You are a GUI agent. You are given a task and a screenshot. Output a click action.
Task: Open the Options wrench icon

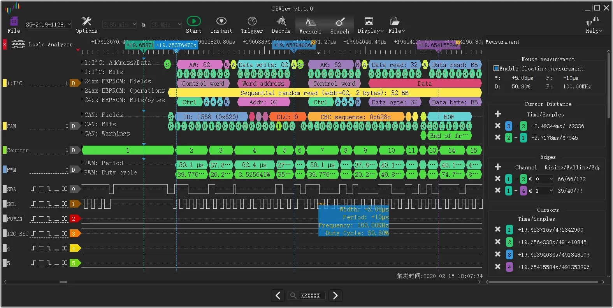(x=86, y=21)
